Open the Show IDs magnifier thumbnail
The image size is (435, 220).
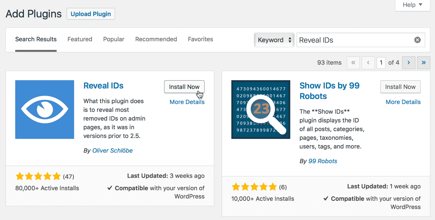261,109
